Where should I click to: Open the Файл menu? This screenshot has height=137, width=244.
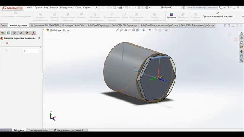(x=30, y=8)
